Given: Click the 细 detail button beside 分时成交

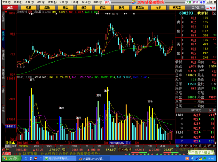Looking at the screenshot, I should (x=214, y=111).
